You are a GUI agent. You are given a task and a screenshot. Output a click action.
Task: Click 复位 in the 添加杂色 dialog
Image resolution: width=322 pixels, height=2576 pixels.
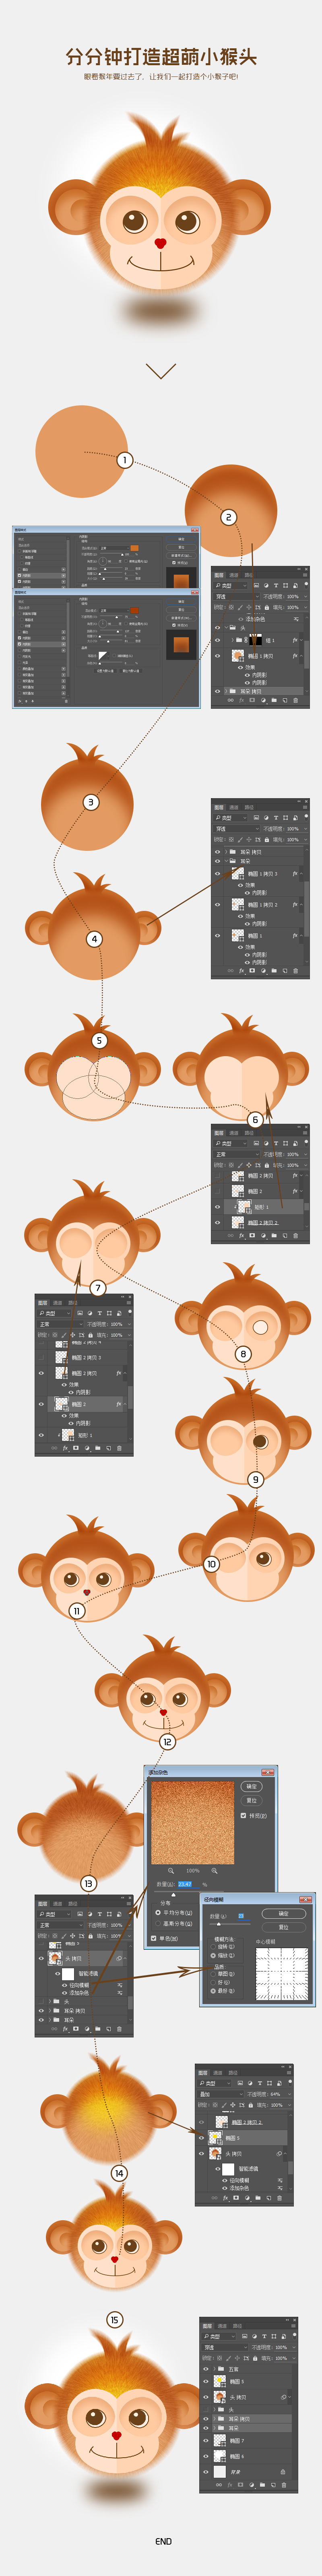[x=252, y=1801]
